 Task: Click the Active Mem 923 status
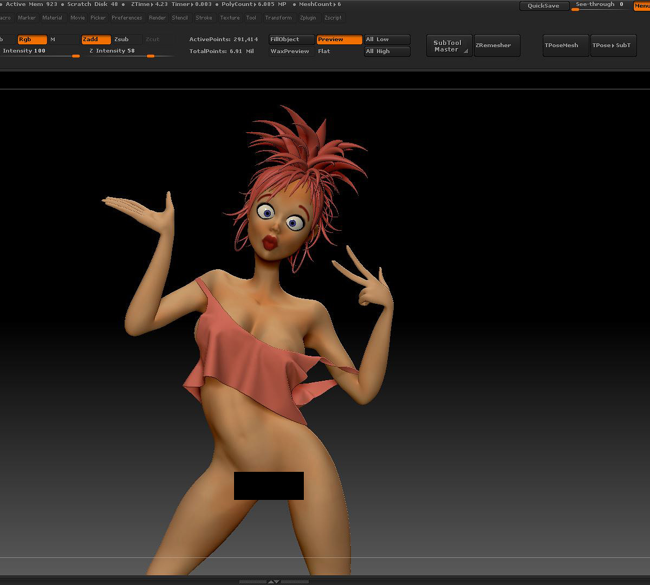[x=31, y=4]
